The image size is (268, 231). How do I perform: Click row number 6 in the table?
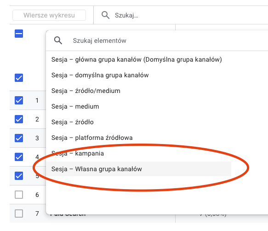click(x=37, y=195)
